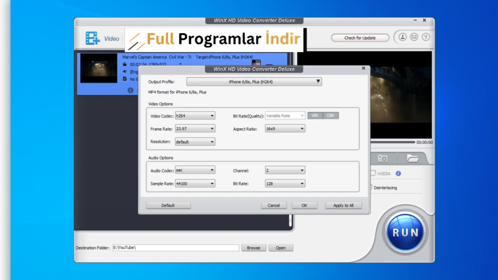Viewport: 498px width, 280px height.
Task: Click the video duration film icon
Action: (x=125, y=65)
